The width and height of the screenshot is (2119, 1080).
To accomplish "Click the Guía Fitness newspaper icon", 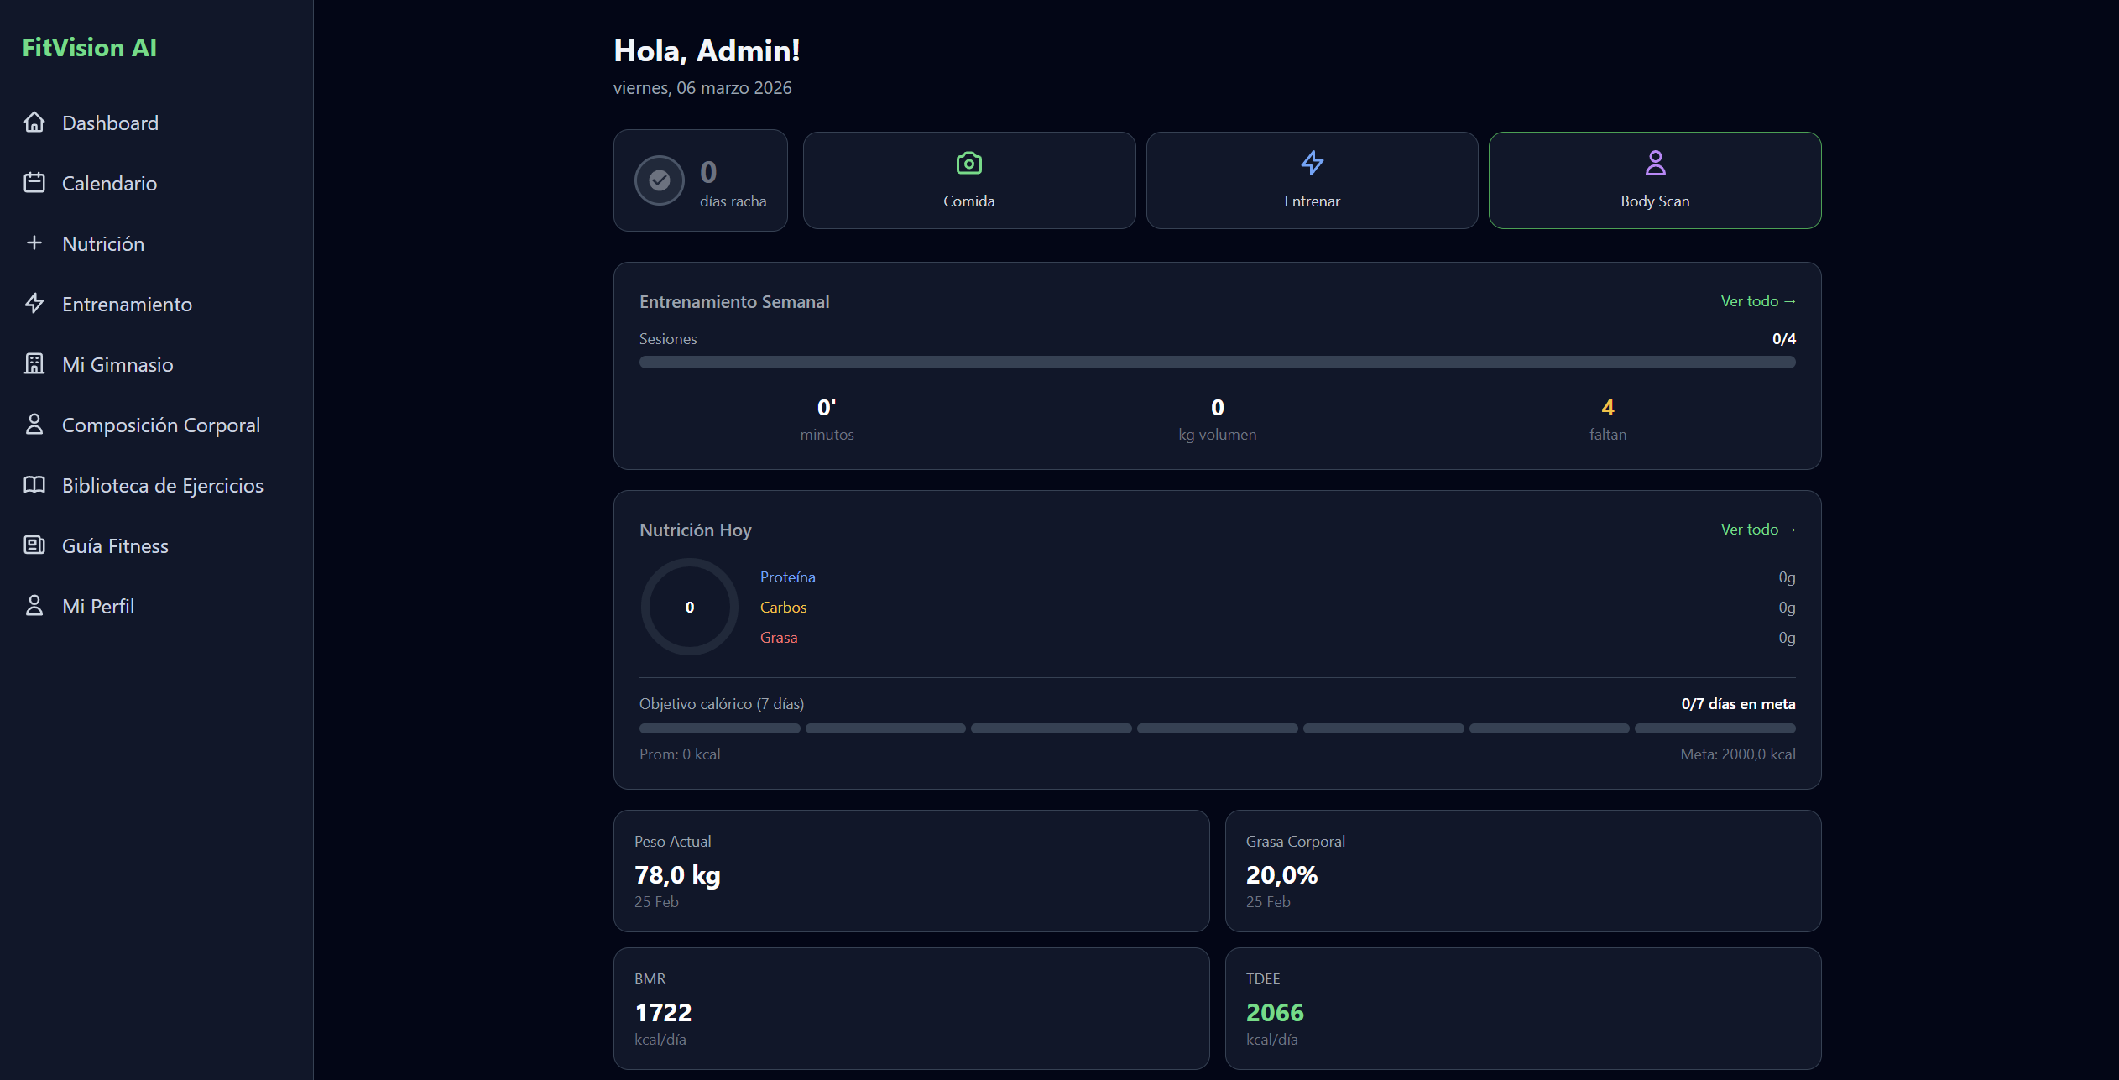I will 34,545.
